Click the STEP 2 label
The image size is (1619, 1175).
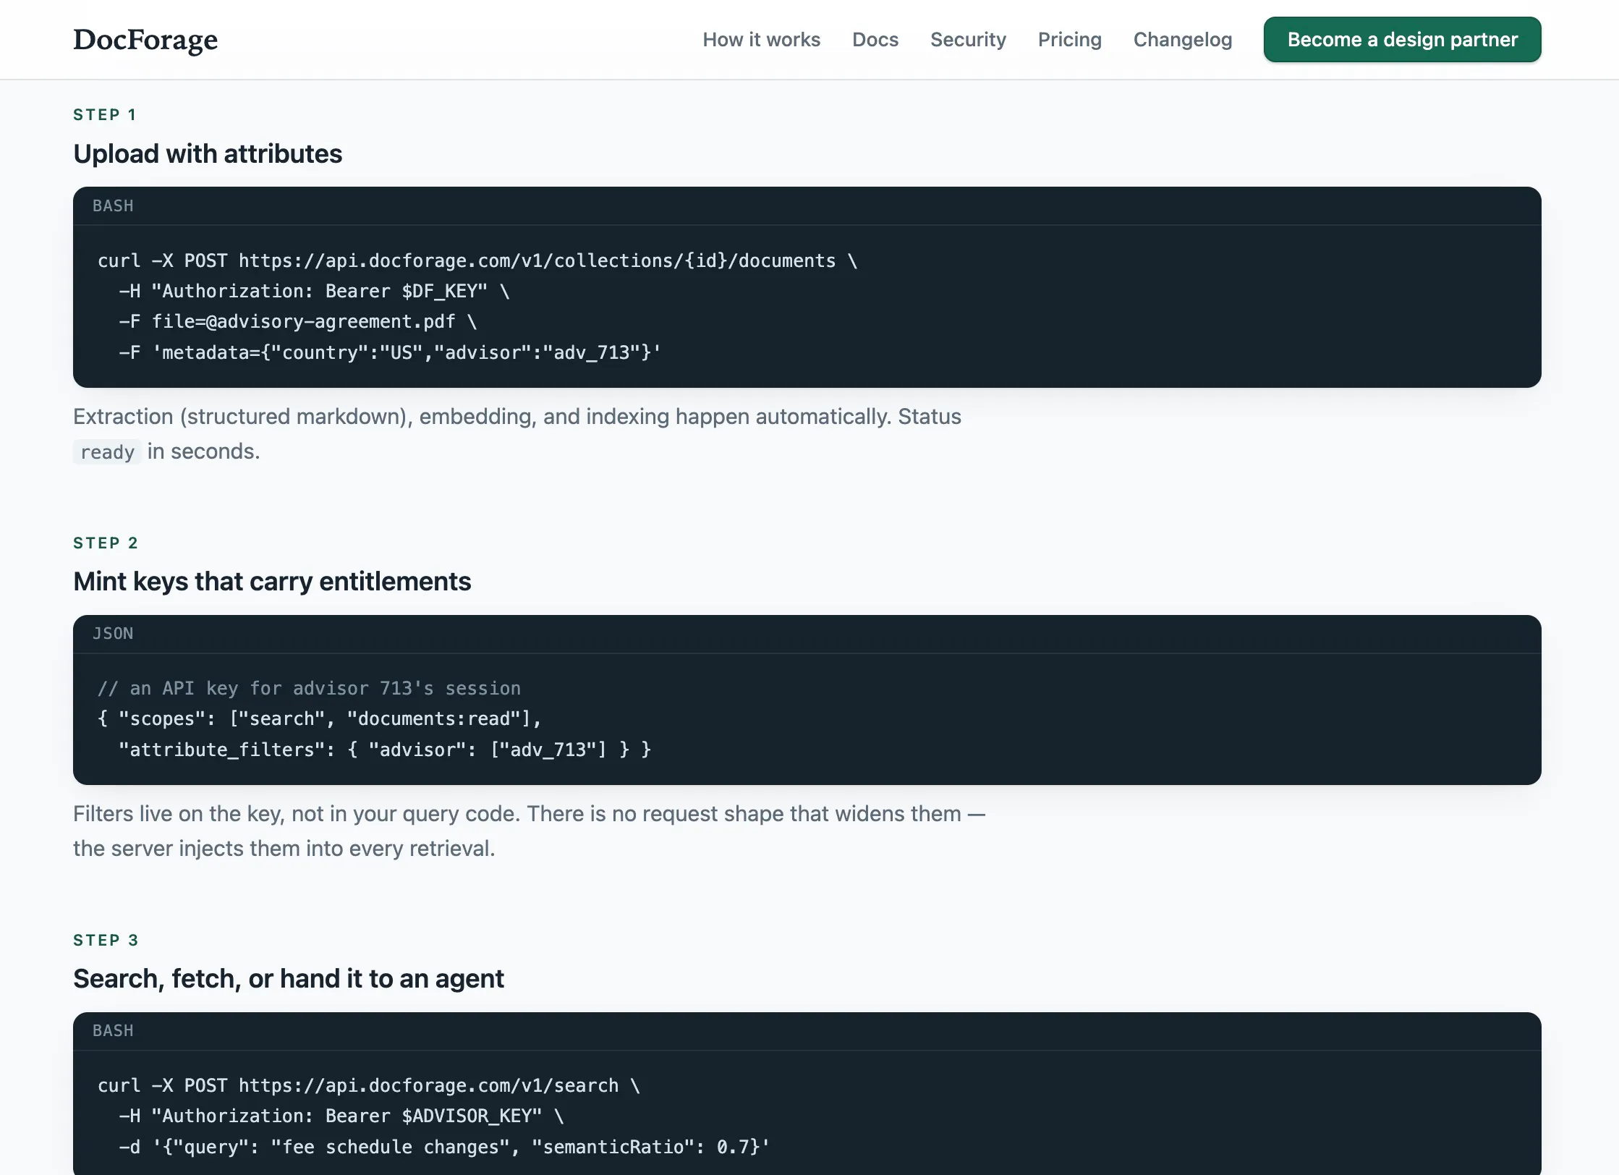click(x=106, y=543)
